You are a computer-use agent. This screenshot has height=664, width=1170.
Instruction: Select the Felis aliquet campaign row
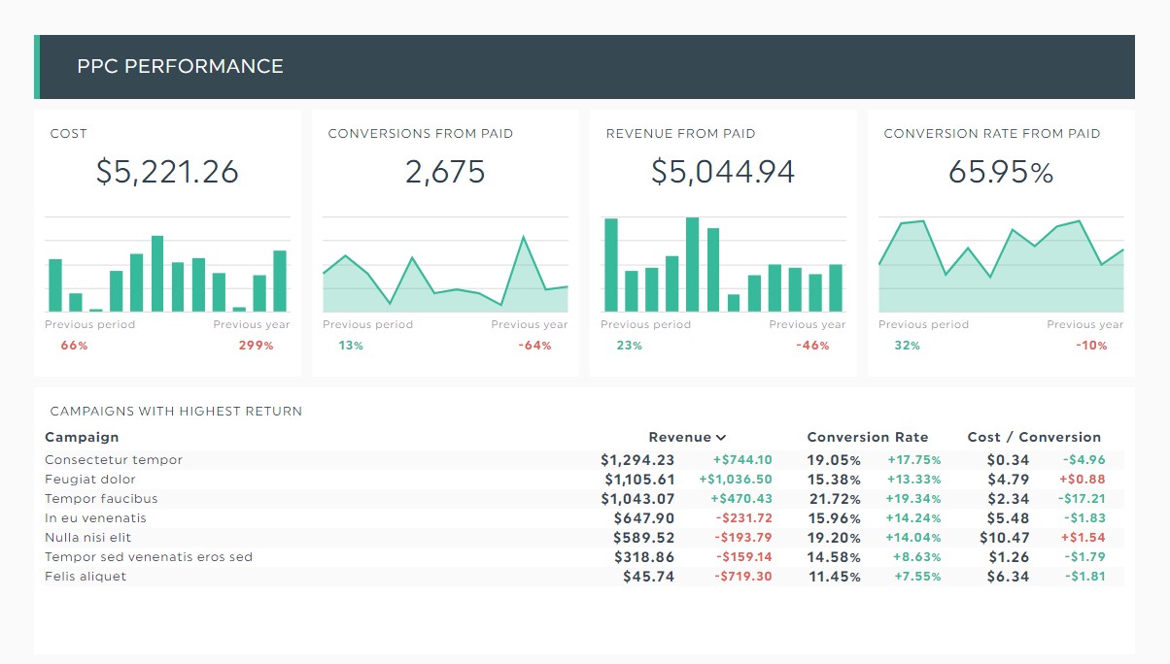pos(584,577)
